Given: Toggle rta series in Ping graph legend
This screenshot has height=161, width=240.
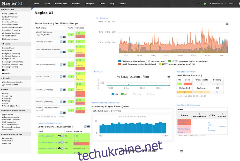Looking at the screenshot, I should (x=115, y=94).
